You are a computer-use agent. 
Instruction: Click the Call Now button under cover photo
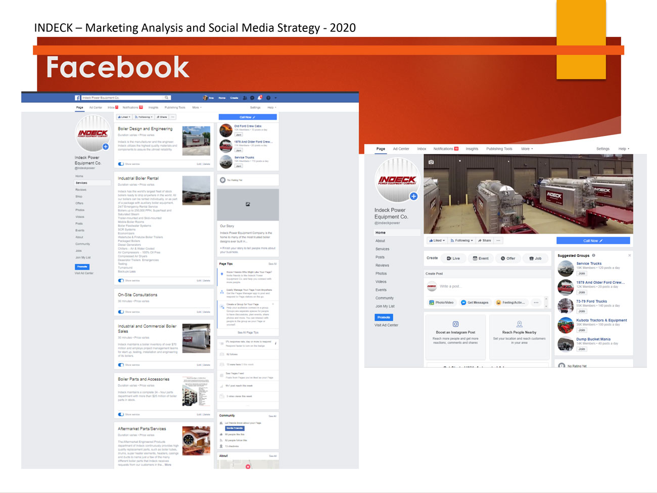[593, 241]
